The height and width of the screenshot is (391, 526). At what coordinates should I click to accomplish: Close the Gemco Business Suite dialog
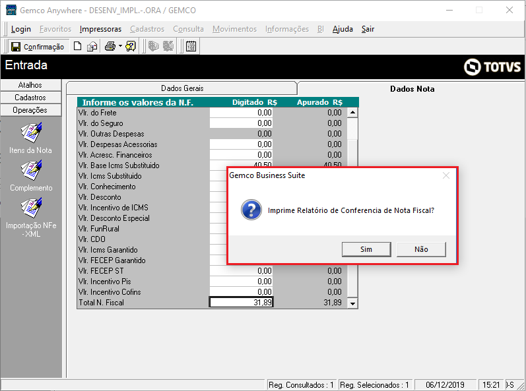446,175
